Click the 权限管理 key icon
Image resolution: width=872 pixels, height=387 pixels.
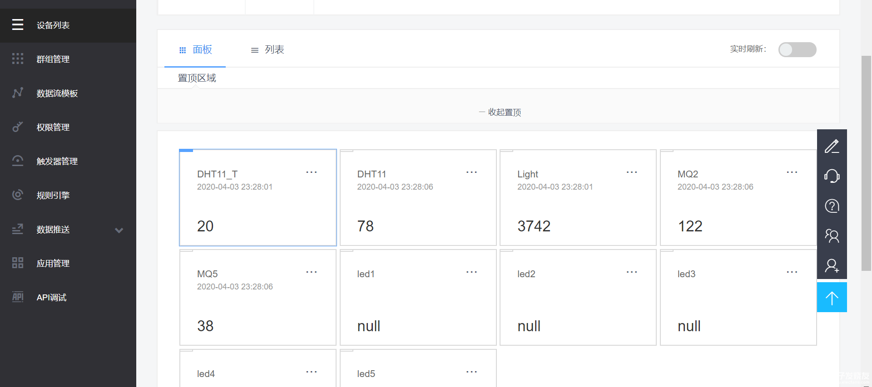(18, 127)
